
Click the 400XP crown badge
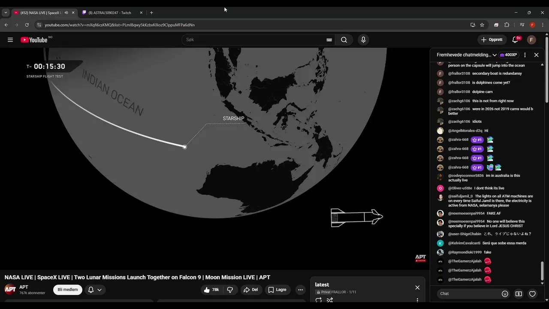pos(509,55)
